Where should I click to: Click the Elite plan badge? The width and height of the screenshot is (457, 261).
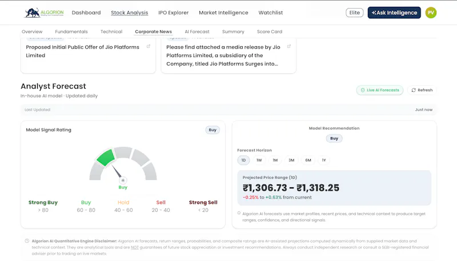click(354, 13)
